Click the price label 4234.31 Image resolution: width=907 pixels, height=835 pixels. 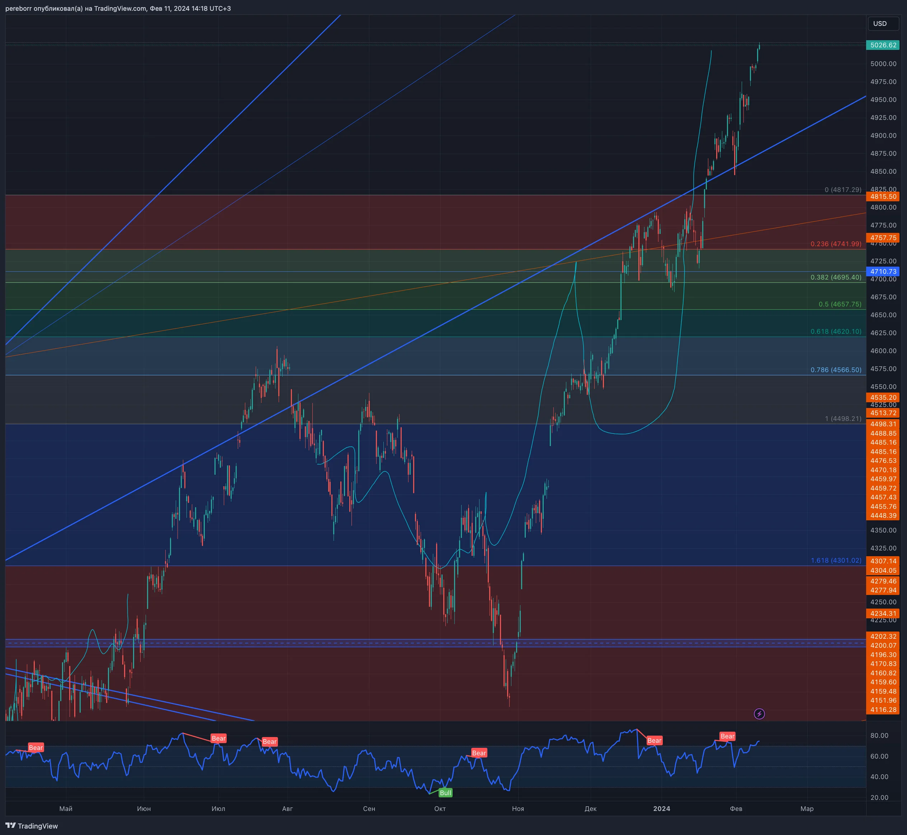pyautogui.click(x=883, y=614)
